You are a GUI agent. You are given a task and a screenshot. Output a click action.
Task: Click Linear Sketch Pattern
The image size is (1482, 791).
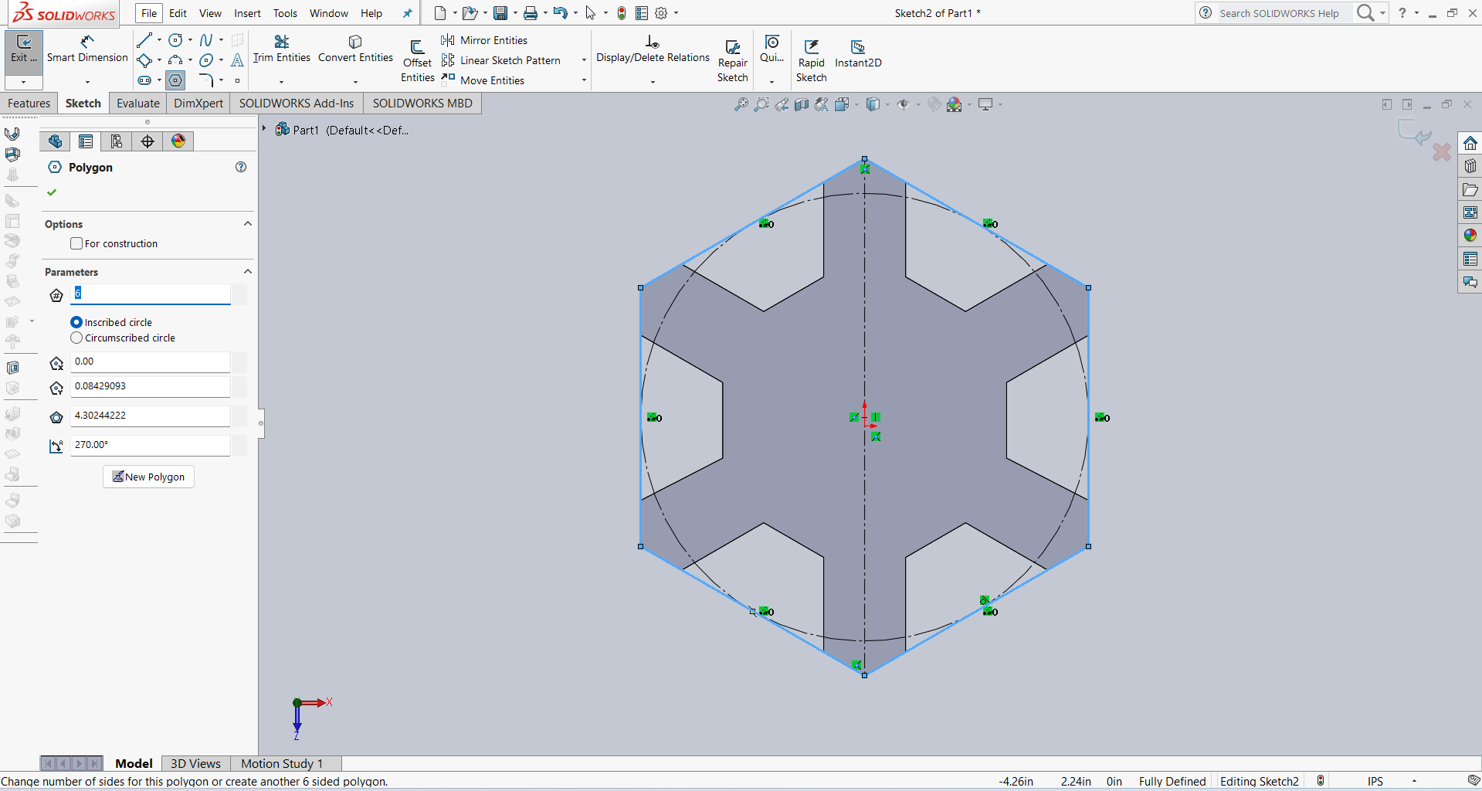click(x=501, y=60)
